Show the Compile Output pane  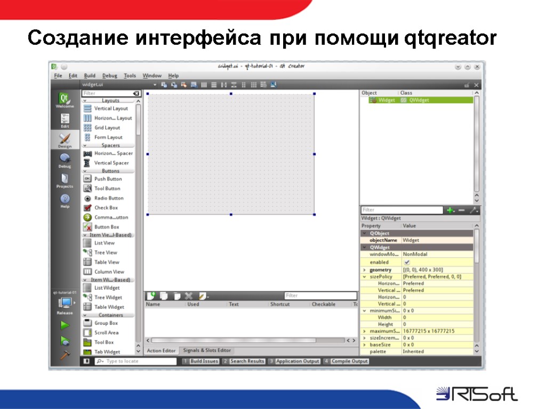[x=346, y=362]
